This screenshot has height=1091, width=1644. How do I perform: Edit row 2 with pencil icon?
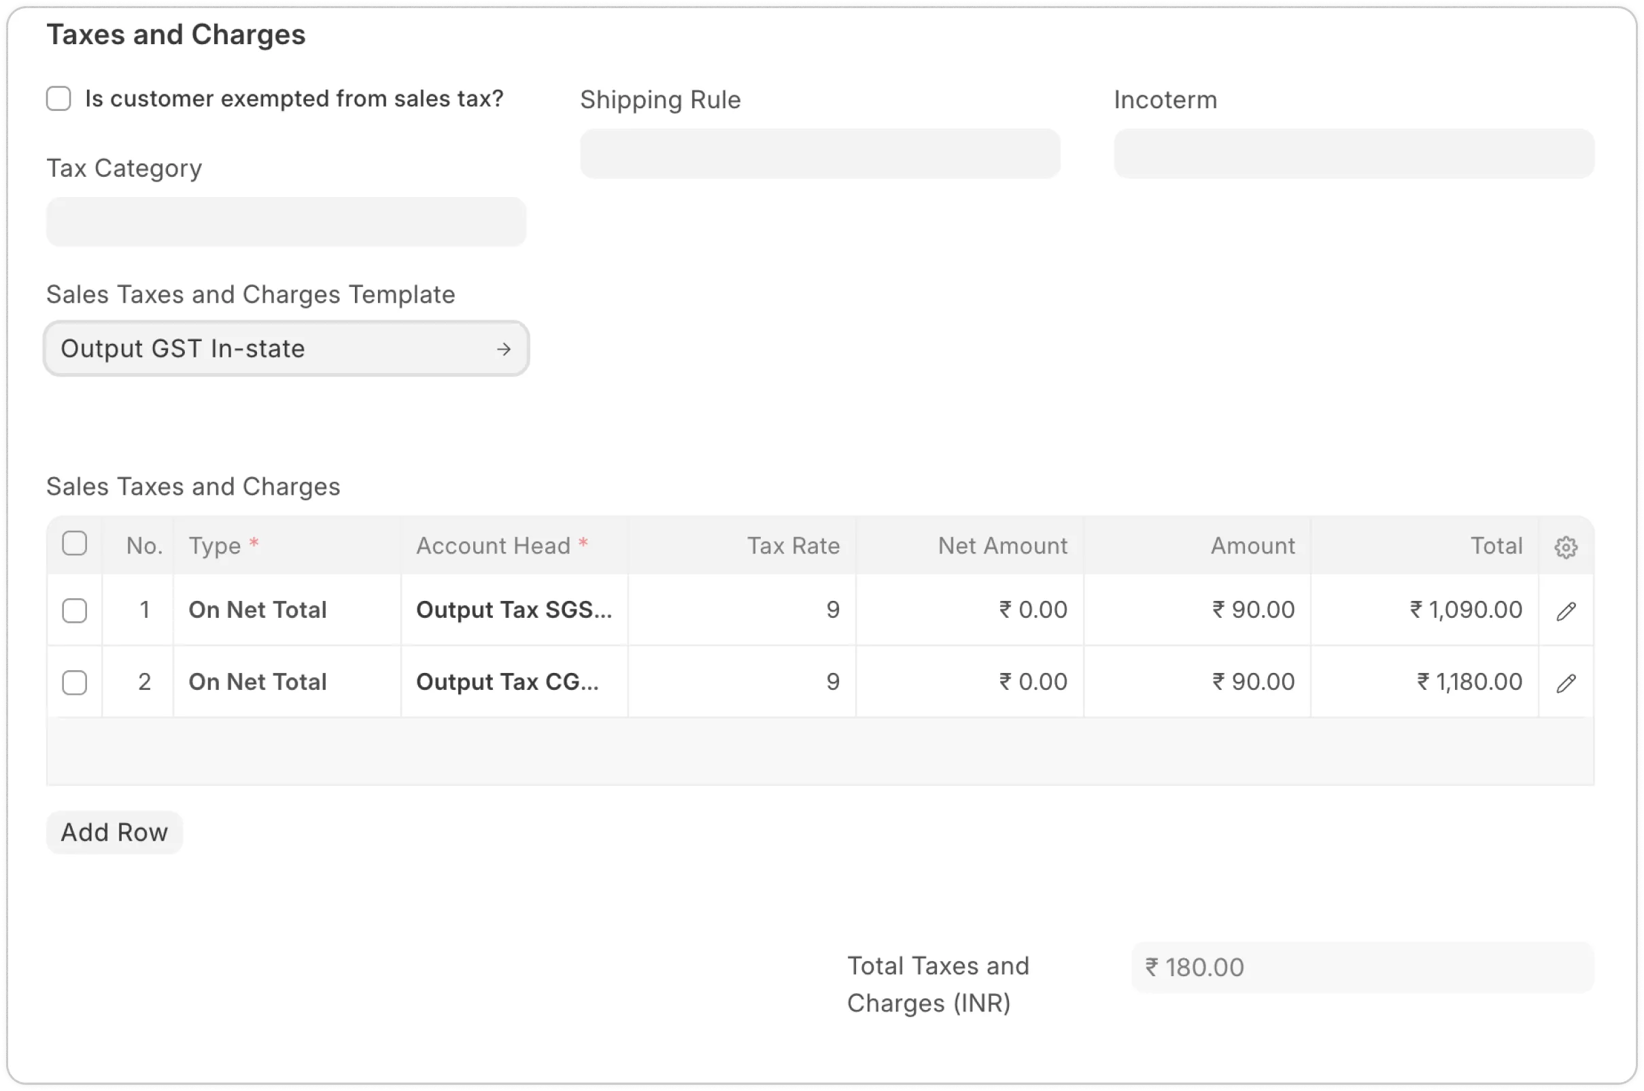click(x=1565, y=682)
